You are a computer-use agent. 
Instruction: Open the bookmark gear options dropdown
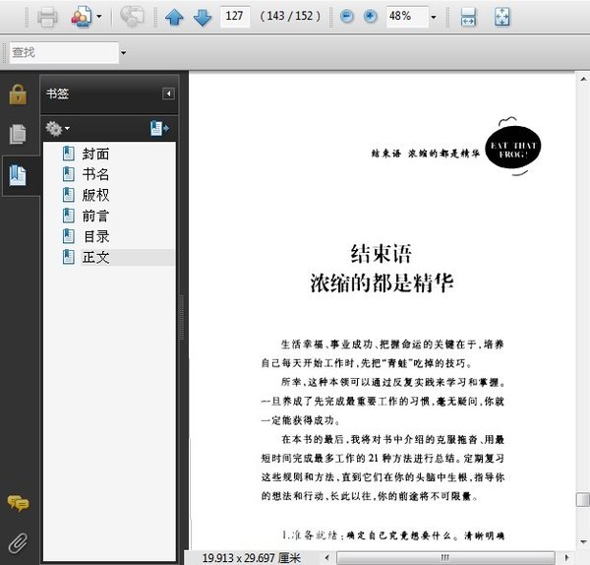pyautogui.click(x=57, y=129)
